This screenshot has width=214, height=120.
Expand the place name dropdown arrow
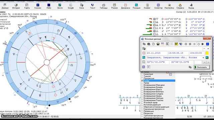pos(203,58)
